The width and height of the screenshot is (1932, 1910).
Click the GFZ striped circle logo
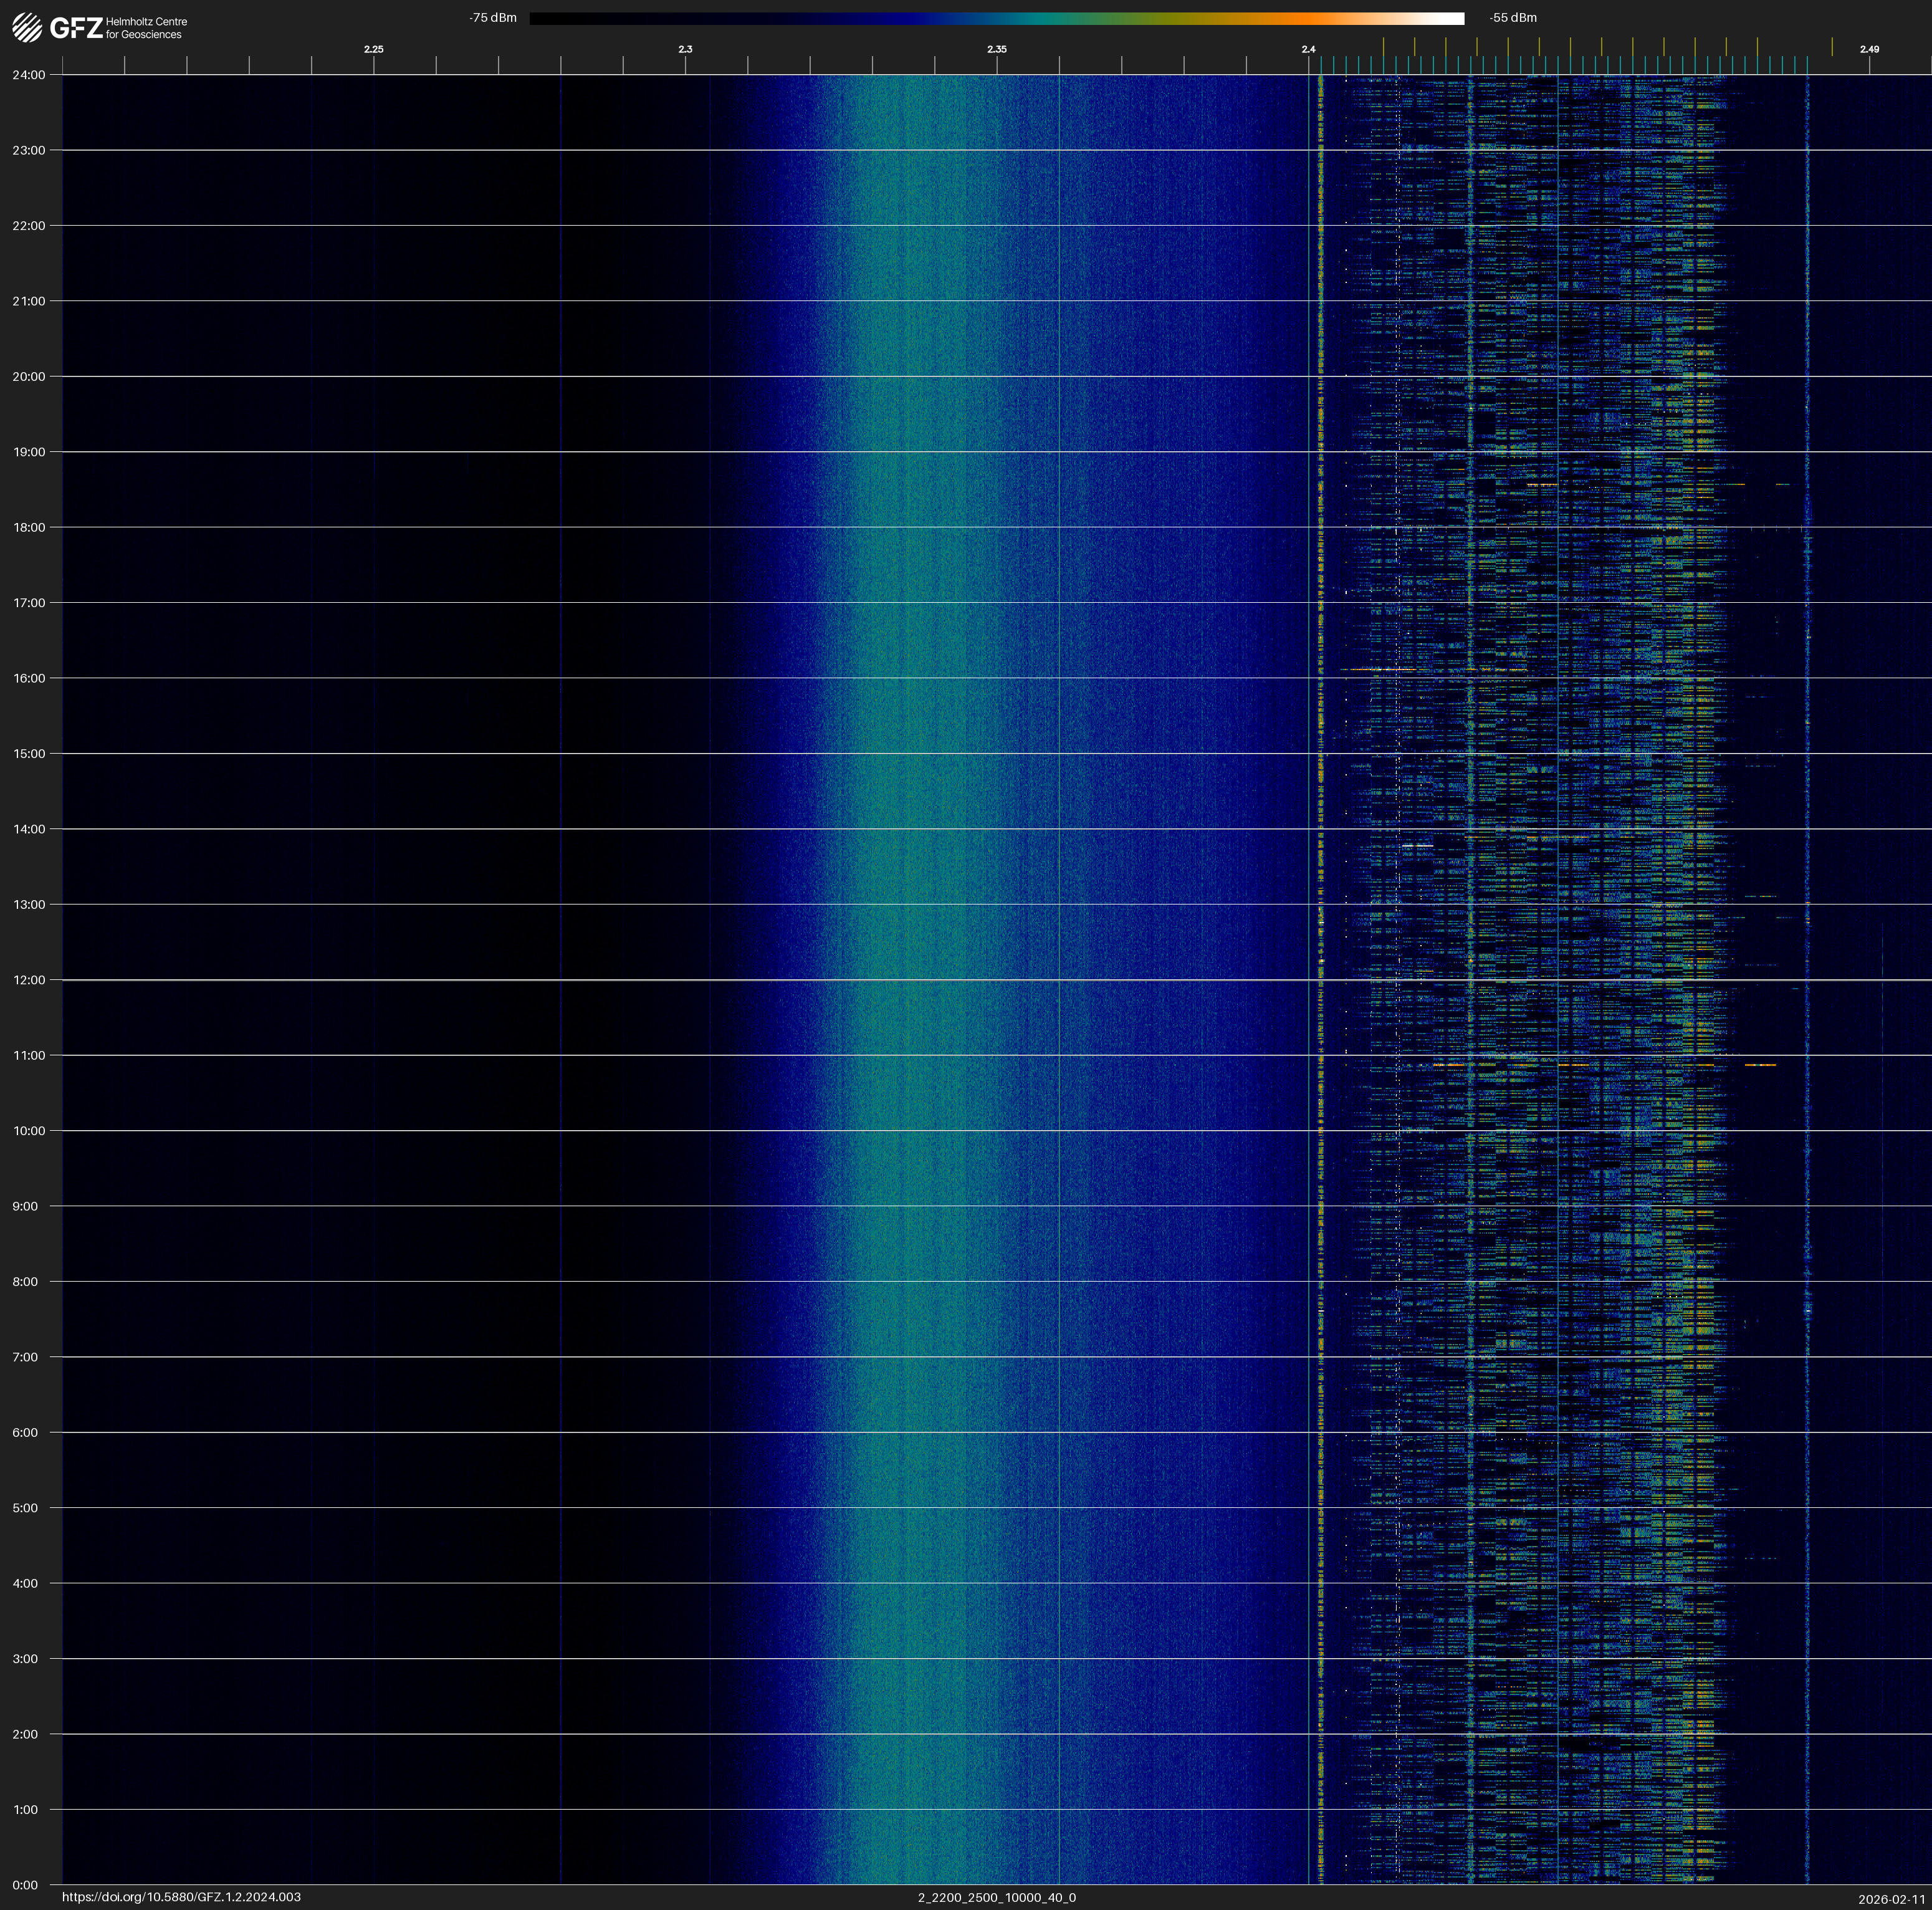tap(27, 28)
